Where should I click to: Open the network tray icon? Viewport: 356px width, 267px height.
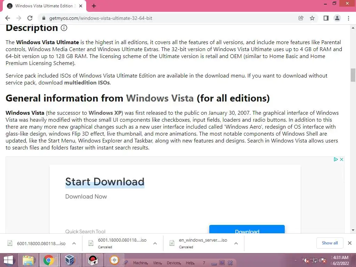(315, 260)
